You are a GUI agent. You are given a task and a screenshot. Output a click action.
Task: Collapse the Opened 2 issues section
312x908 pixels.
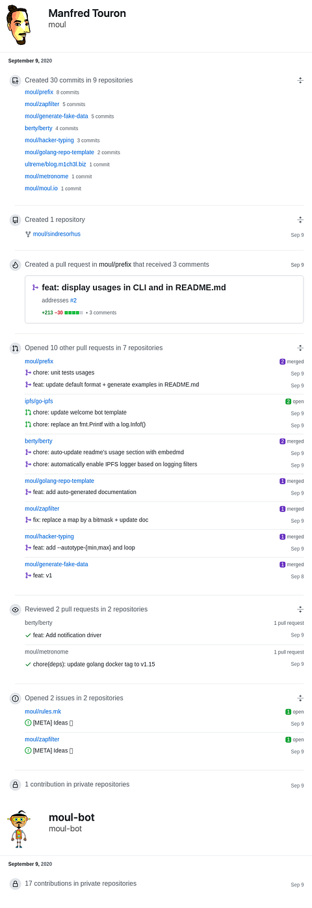click(300, 698)
